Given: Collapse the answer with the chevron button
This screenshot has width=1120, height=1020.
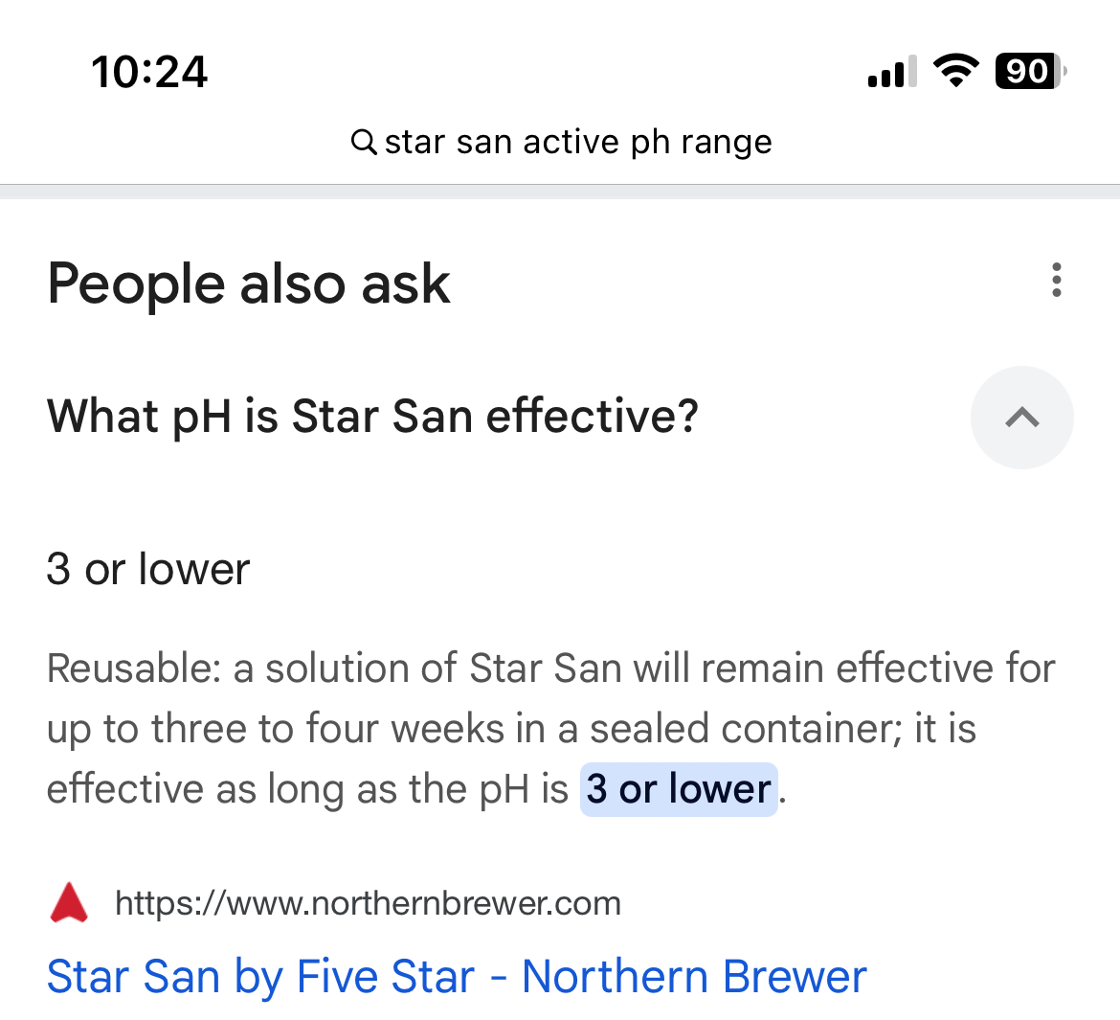Looking at the screenshot, I should pos(1021,418).
